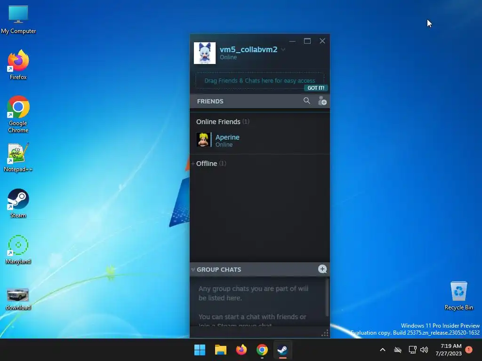This screenshot has width=482, height=361.
Task: Click the FRIENDS header label
Action: coord(210,102)
